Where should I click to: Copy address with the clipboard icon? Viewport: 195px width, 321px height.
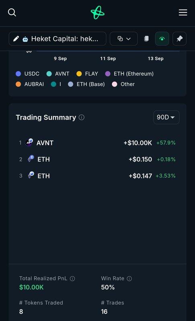[146, 39]
